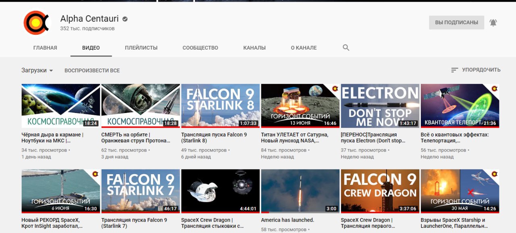The width and height of the screenshot is (516, 233).
Task: Open the Electron Don't Stop Me Now thumbnail
Action: coord(380,106)
